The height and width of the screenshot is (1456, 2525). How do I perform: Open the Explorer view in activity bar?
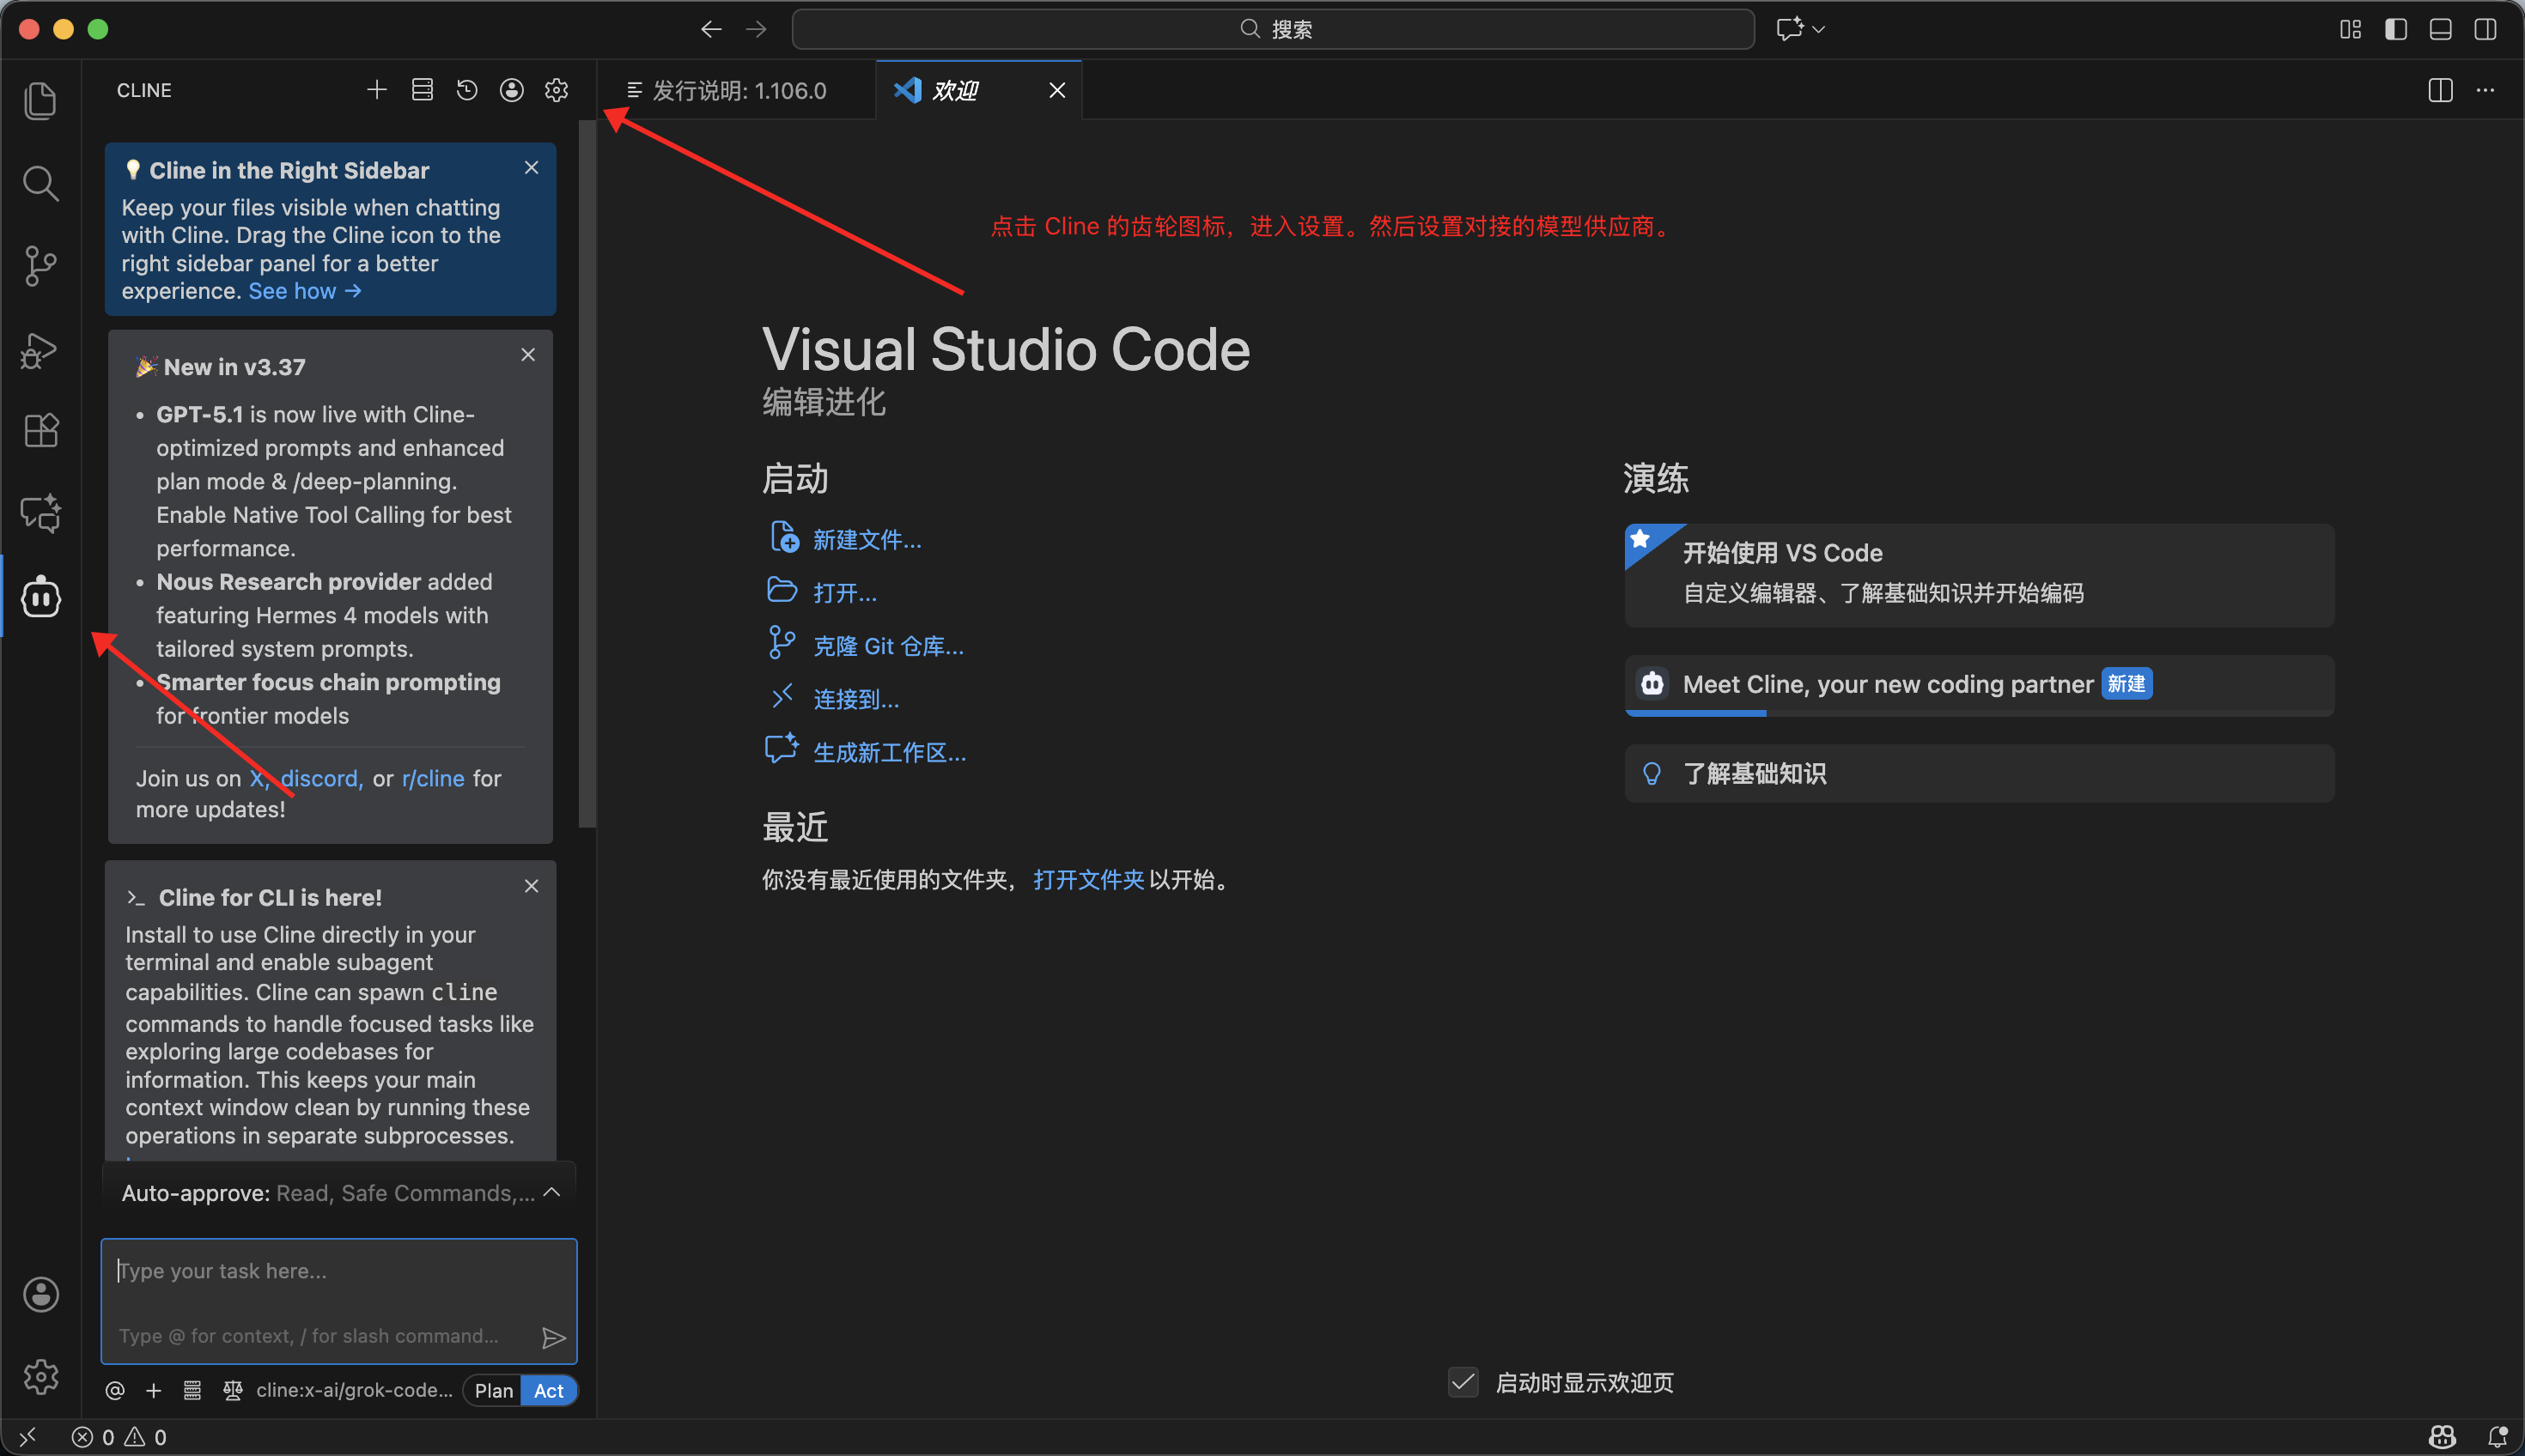point(40,101)
